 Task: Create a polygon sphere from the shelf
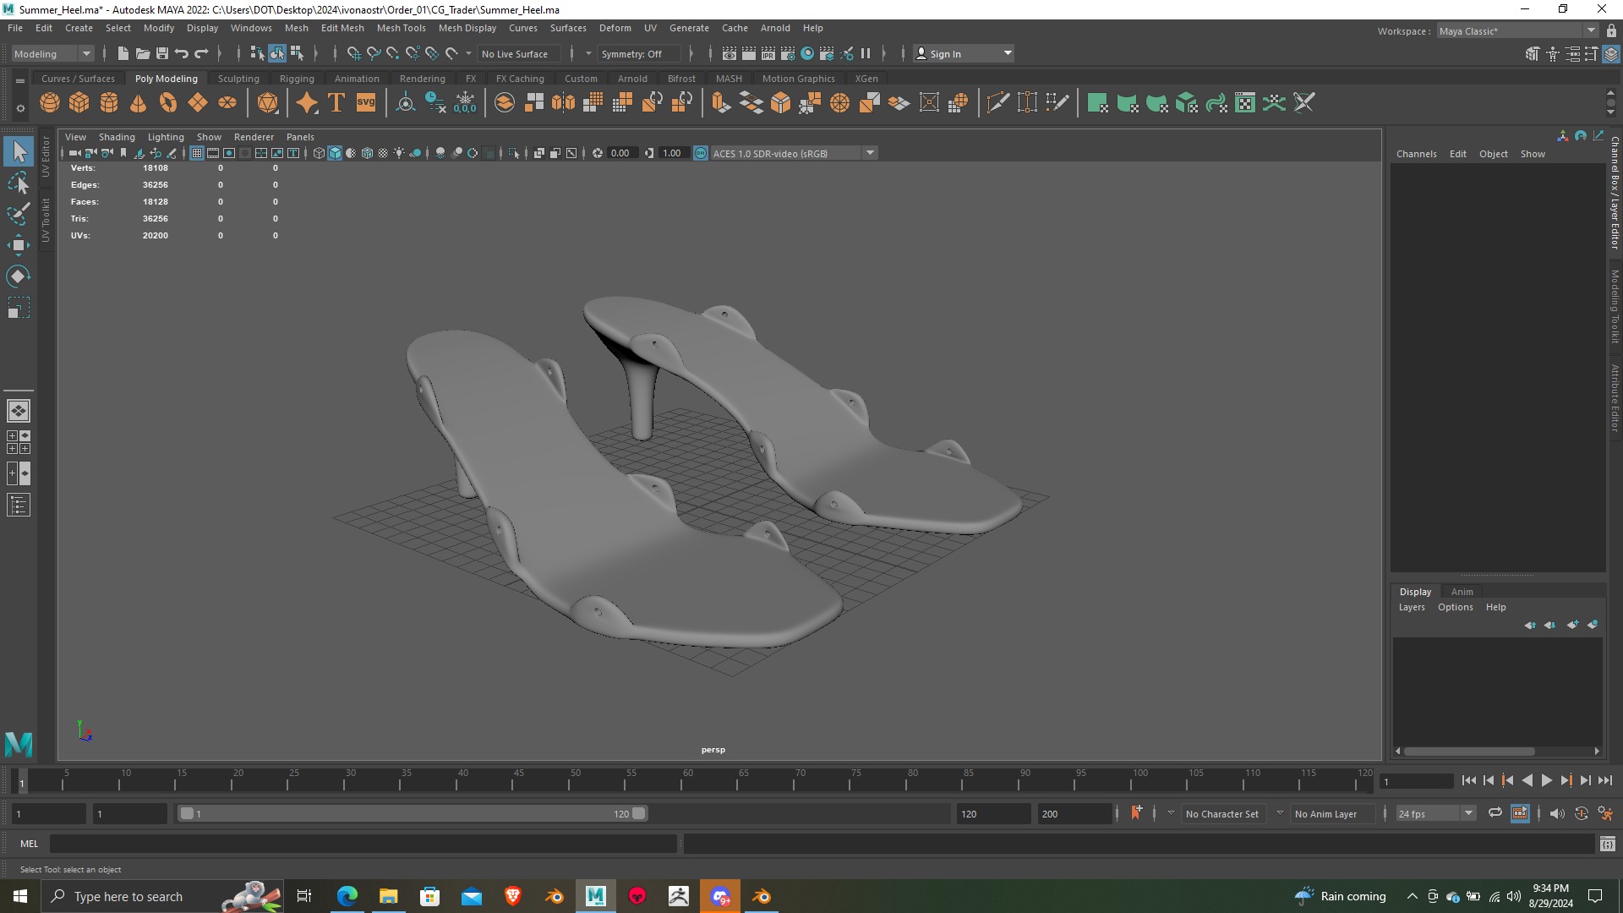(50, 103)
